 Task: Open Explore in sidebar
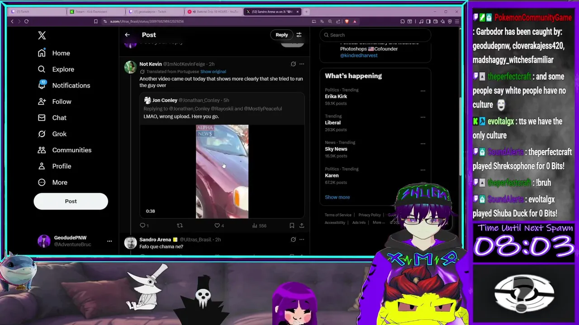tap(56, 70)
